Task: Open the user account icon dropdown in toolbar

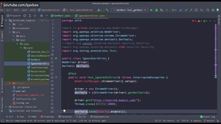Action: coord(99,10)
